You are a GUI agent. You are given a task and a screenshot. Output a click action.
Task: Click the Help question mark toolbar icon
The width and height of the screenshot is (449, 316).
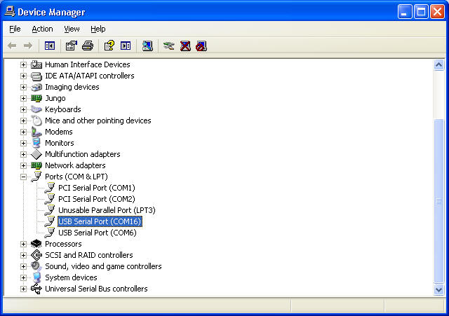coord(109,46)
